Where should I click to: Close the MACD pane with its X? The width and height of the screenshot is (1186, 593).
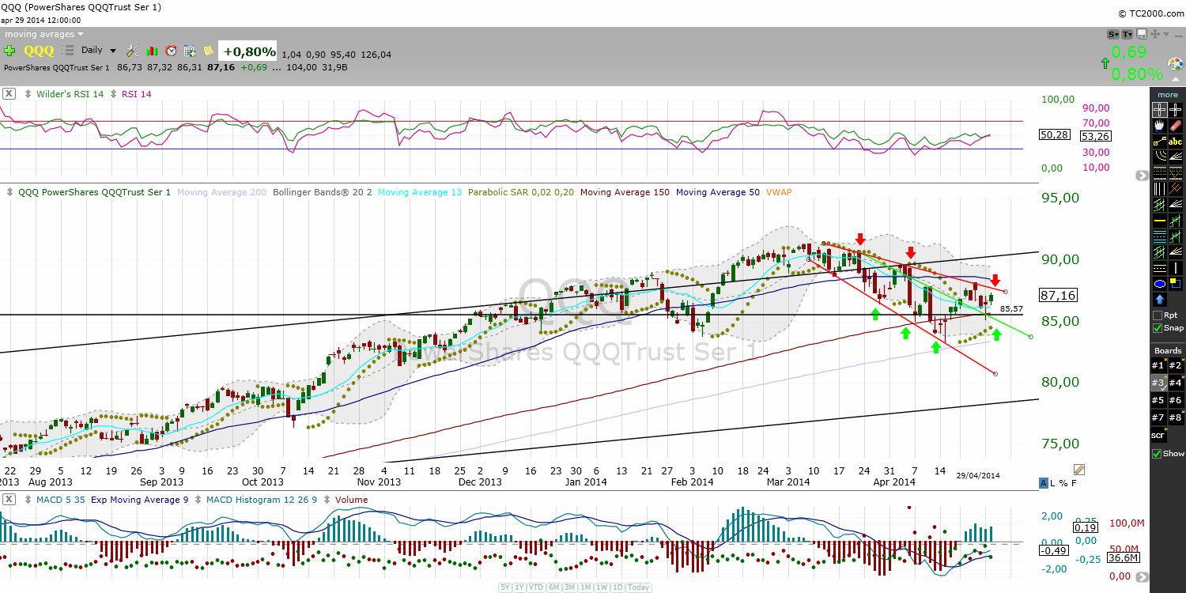tap(8, 499)
